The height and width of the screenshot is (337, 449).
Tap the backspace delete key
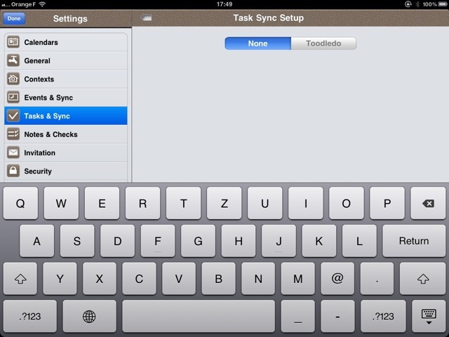(427, 204)
